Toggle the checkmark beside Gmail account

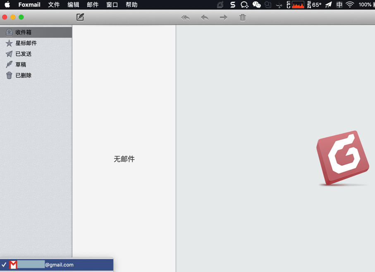click(4, 265)
